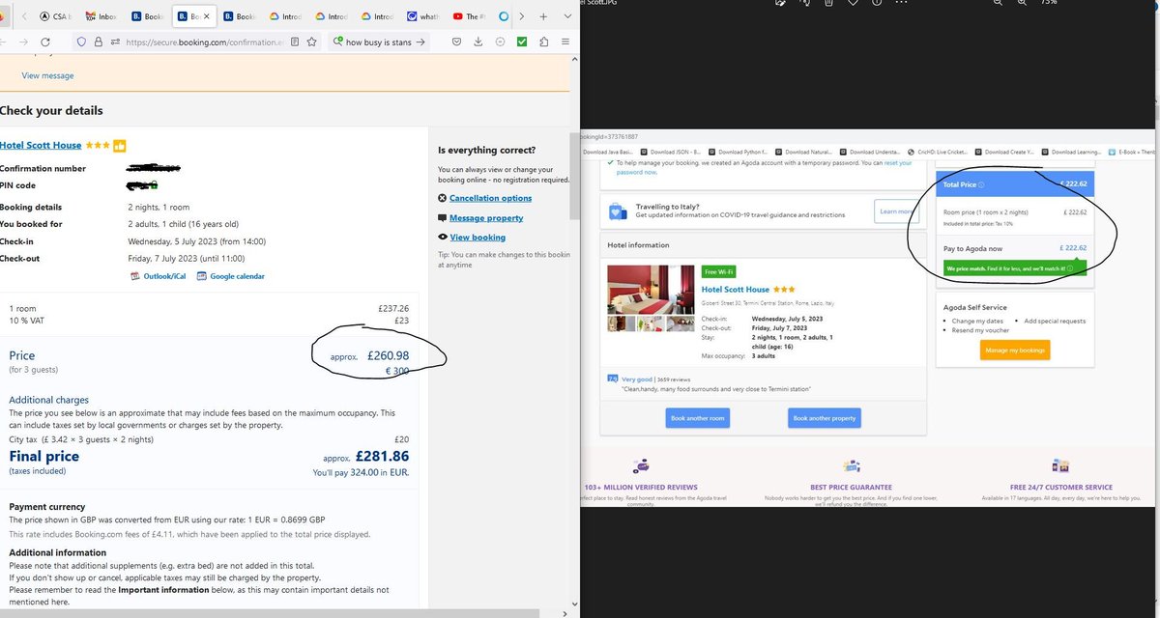The height and width of the screenshot is (618, 1160).
Task: Click Resend my voucher link
Action: (x=980, y=330)
